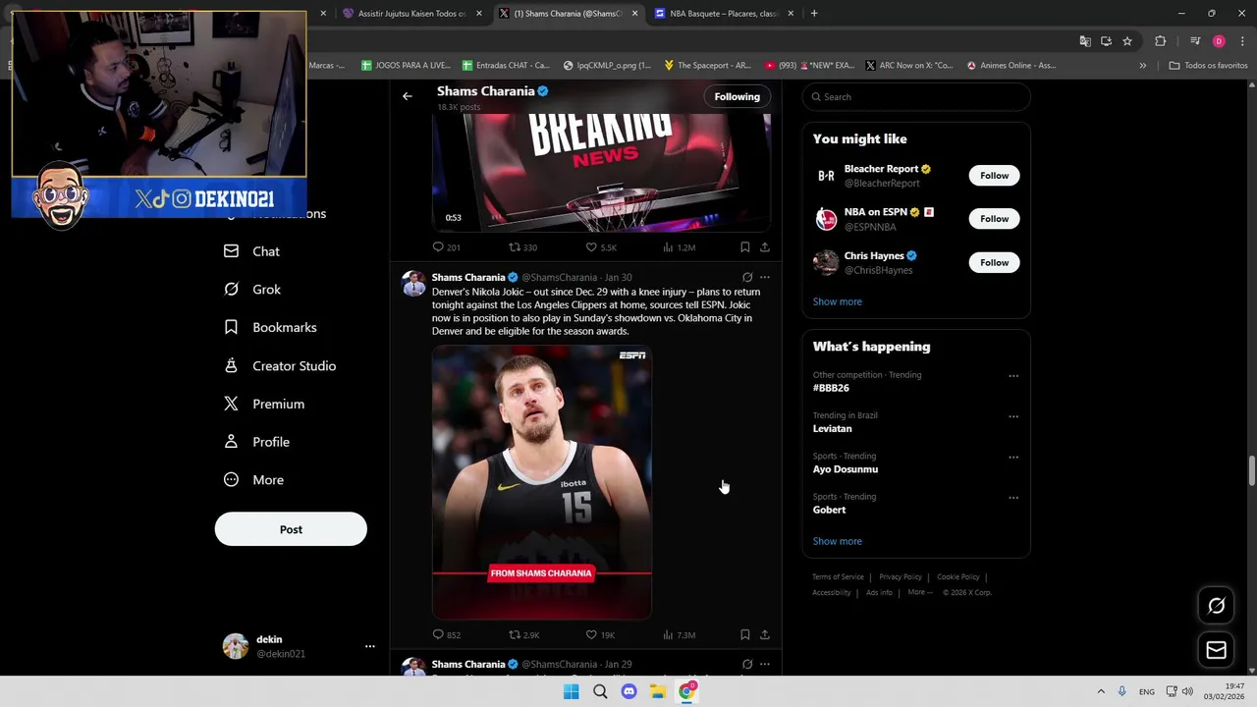
Task: Open the more menu on the Jan 29 post
Action: coord(764,665)
